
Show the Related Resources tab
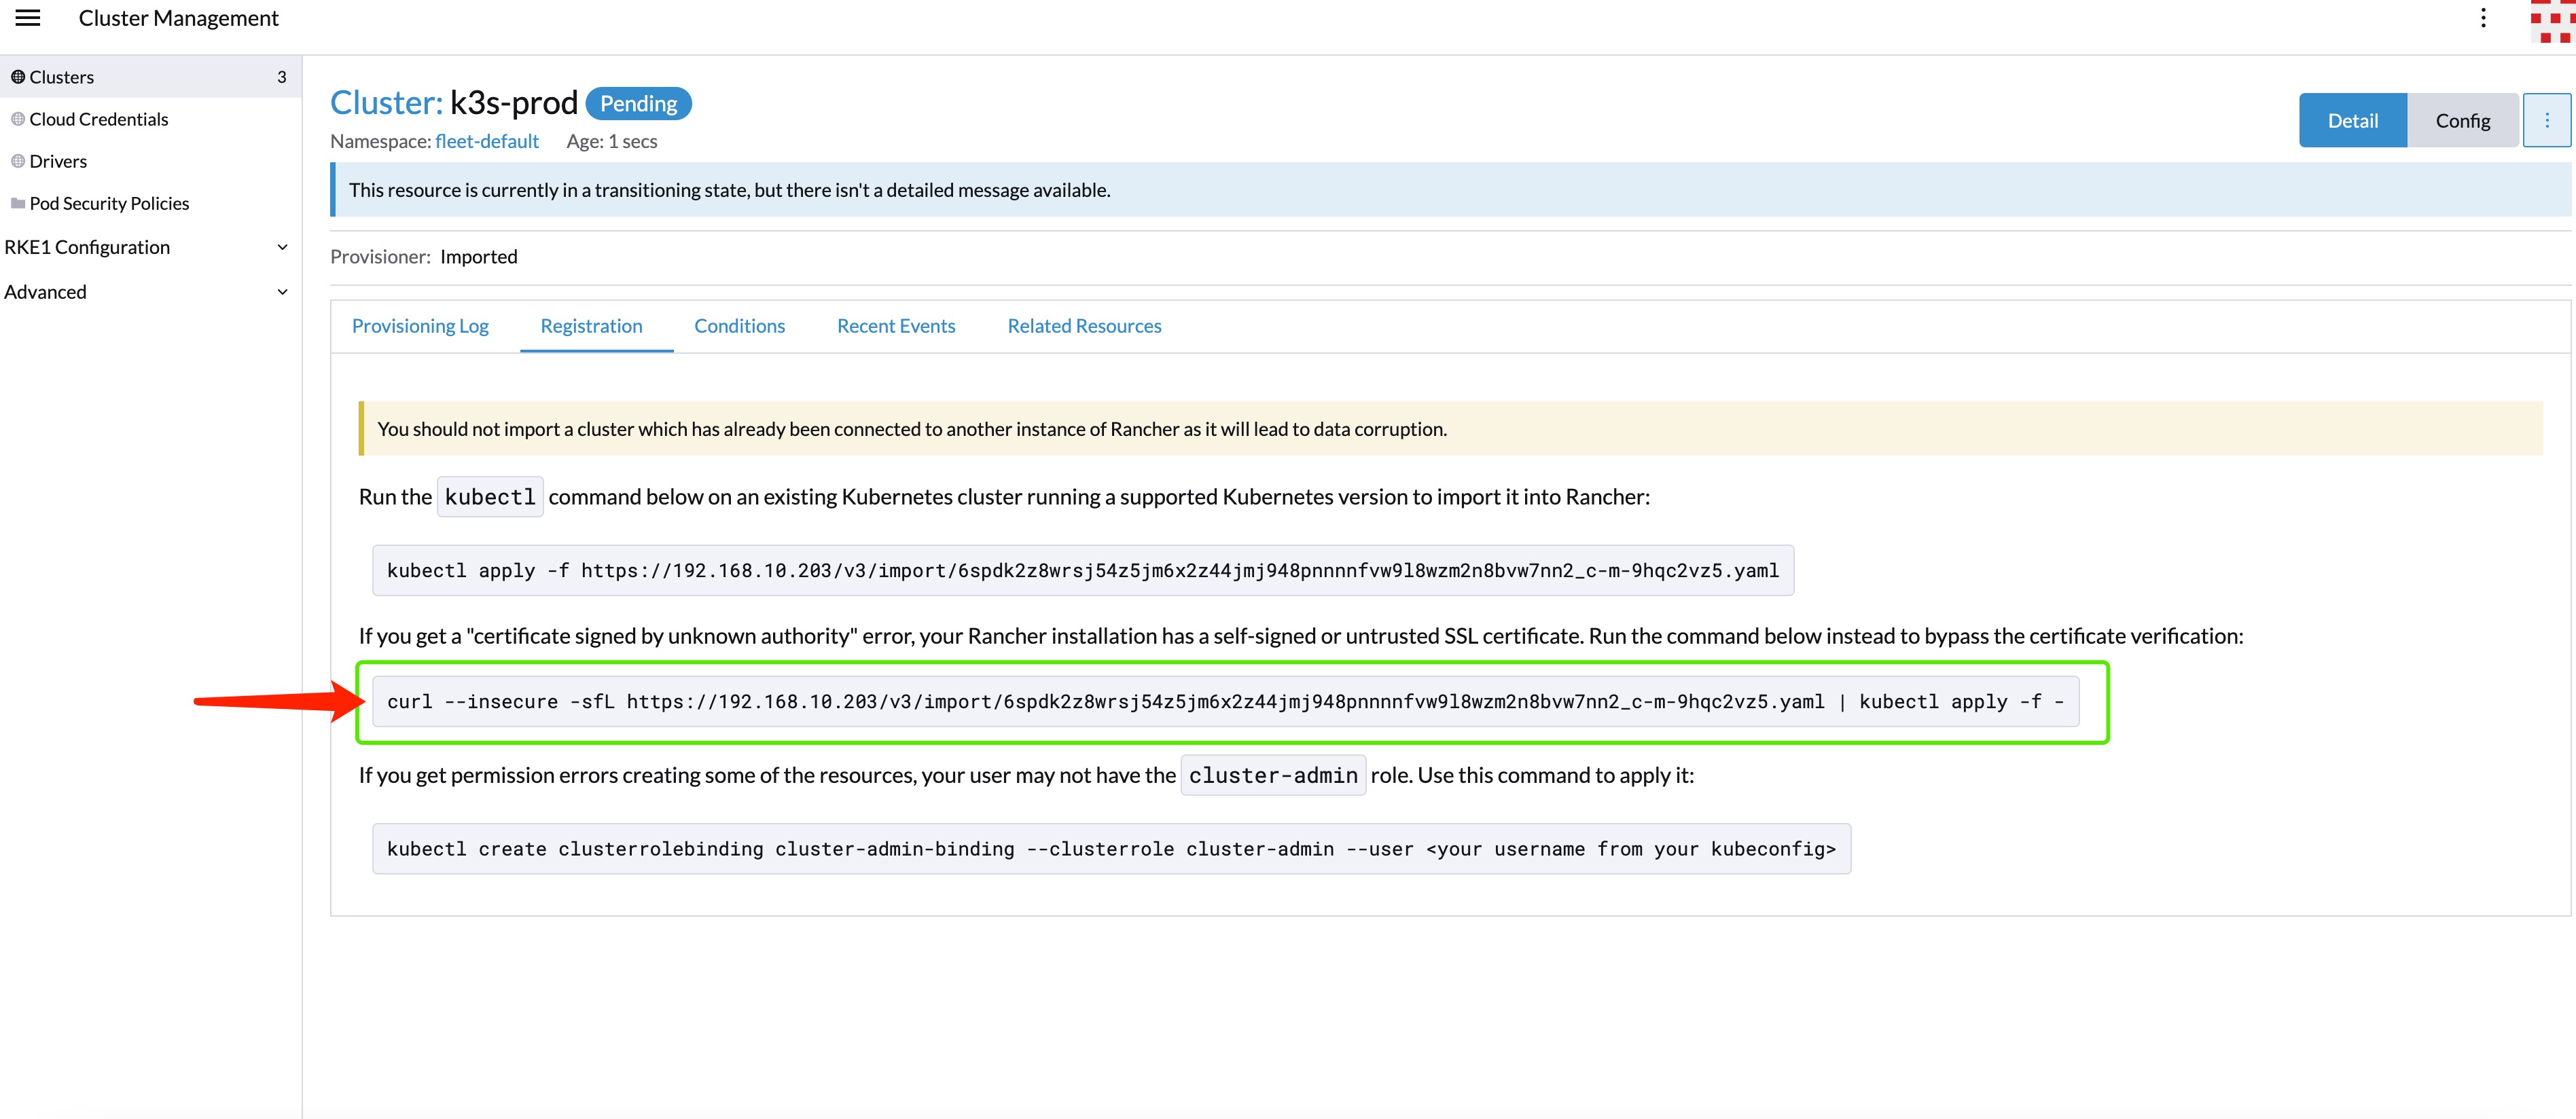point(1084,326)
